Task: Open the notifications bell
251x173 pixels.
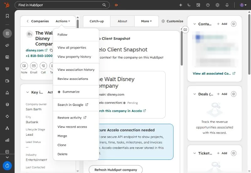Action: 227,5
